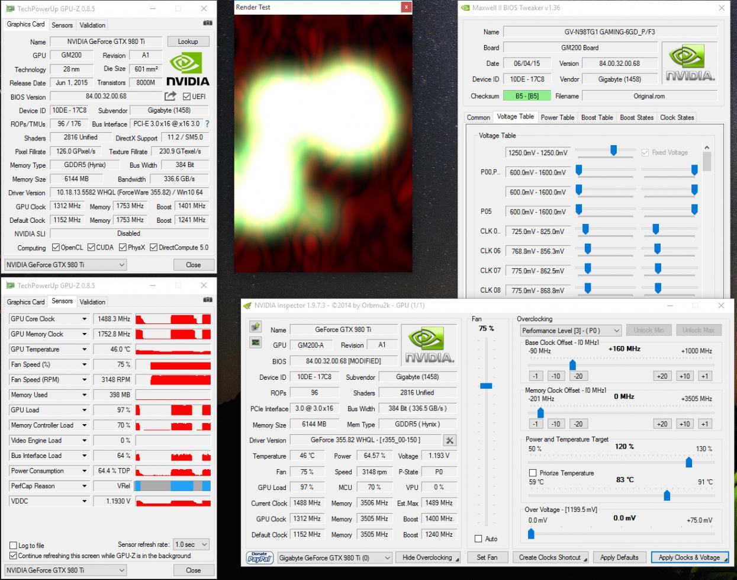
Task: Toggle the CUDA checkbox
Action: tap(91, 247)
